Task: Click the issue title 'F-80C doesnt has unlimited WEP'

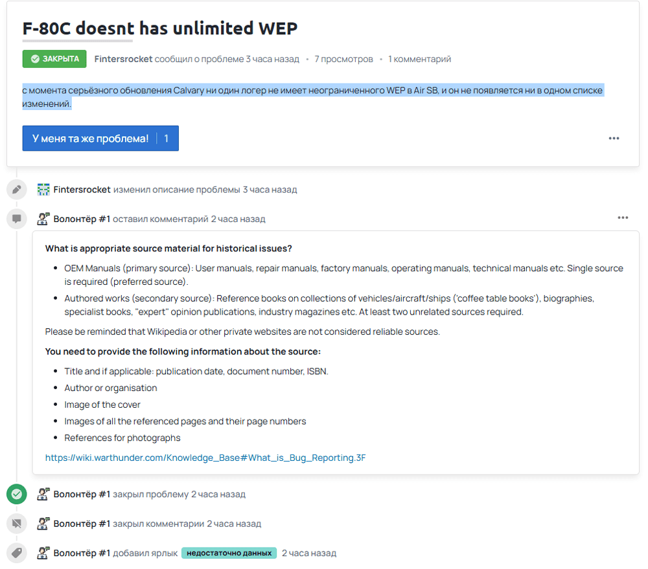Action: tap(160, 28)
